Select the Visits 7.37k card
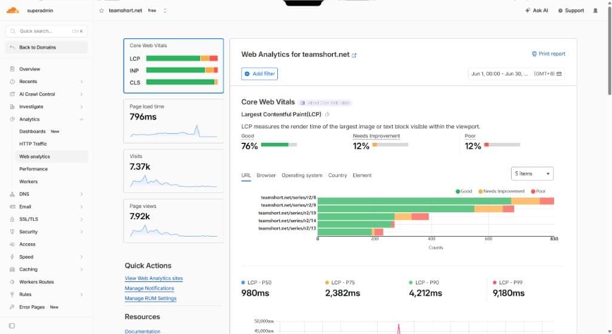This screenshot has height=334, width=612. pyautogui.click(x=174, y=171)
